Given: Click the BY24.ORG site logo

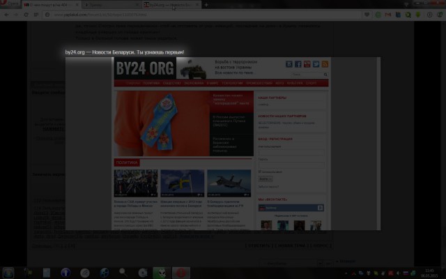Looking at the screenshot, I should tap(145, 68).
